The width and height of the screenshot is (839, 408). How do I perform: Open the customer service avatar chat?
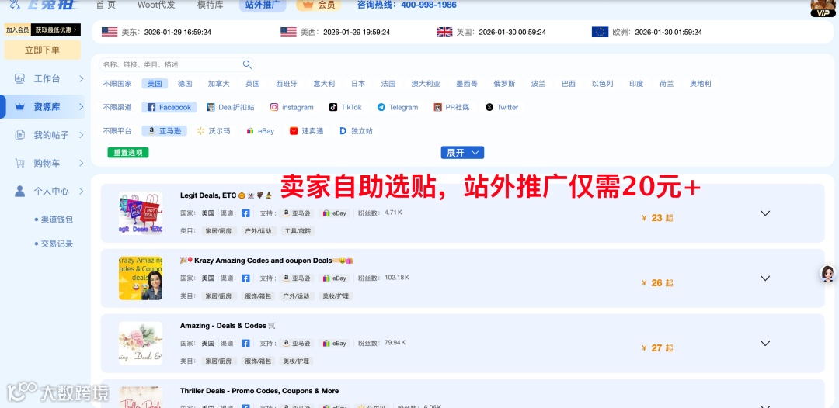828,274
